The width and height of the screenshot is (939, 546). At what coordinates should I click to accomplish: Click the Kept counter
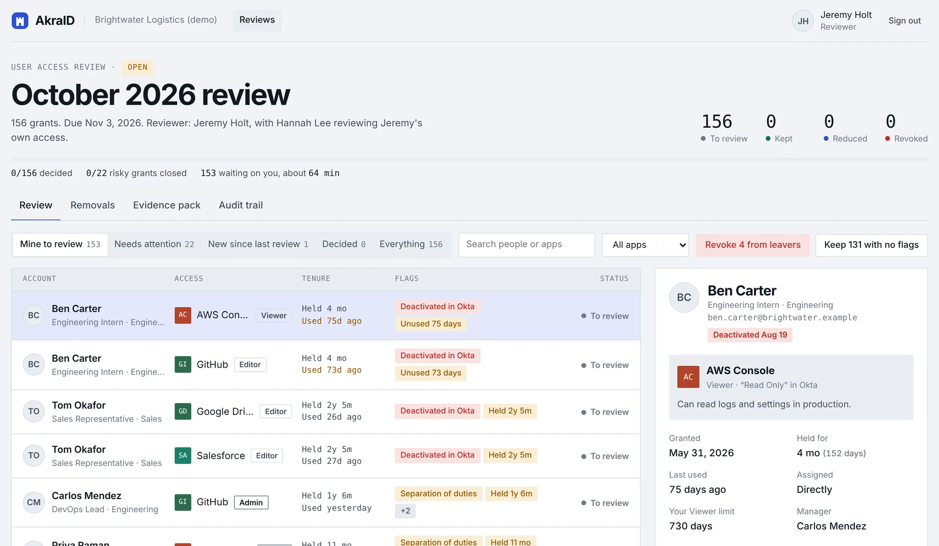pyautogui.click(x=779, y=128)
